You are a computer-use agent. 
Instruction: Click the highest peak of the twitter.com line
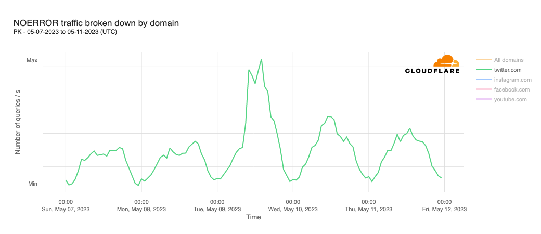pyautogui.click(x=261, y=59)
